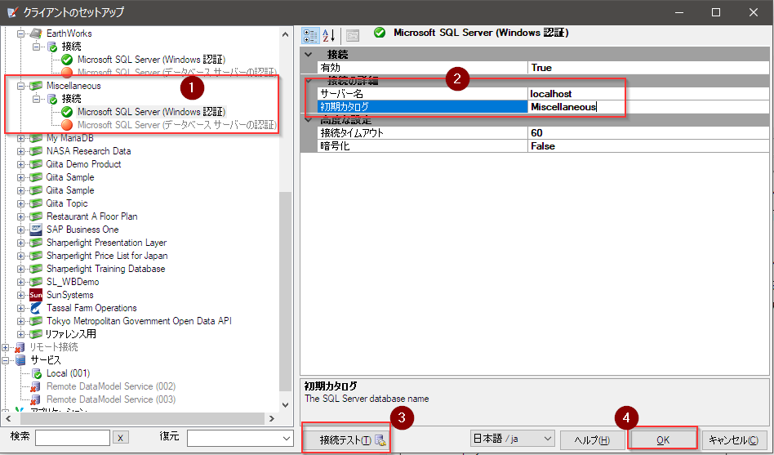Image resolution: width=774 pixels, height=455 pixels.
Task: Click green check icon of EarthWorks Windows 認証 connection
Action: tap(67, 60)
